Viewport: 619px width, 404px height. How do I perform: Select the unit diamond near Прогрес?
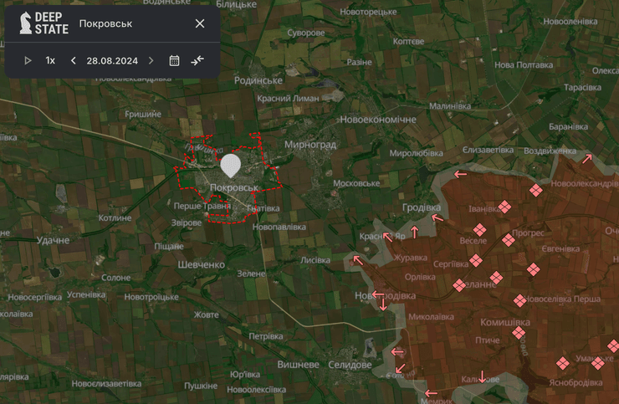pos(509,240)
